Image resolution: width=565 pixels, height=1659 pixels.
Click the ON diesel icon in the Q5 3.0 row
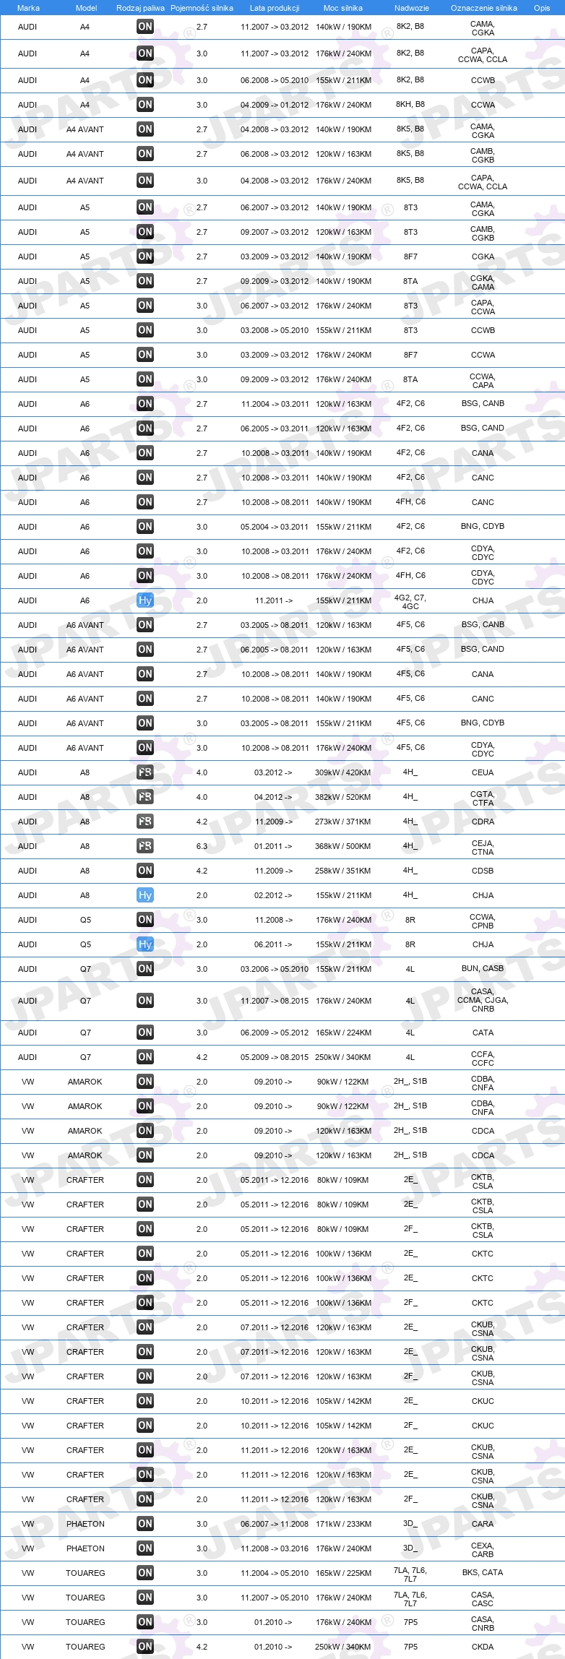(145, 920)
